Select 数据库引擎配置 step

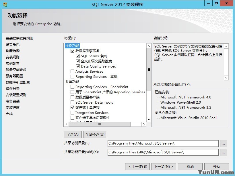point(18,82)
